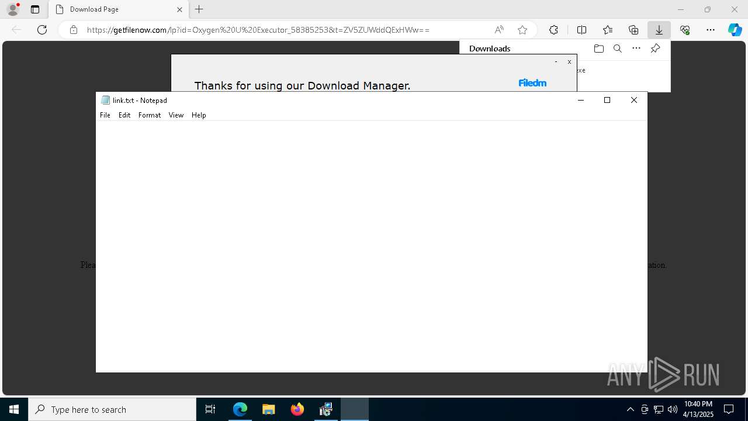
Task: Go back in browser history
Action: pyautogui.click(x=16, y=30)
